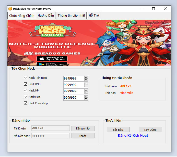The height and width of the screenshot is (157, 177).
Task: Decrease the Hack KNB value with down arrow
Action: 86,86
